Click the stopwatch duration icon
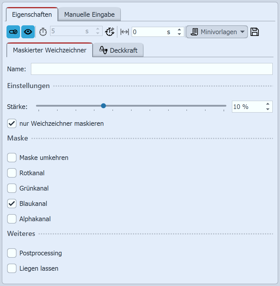 pyautogui.click(x=43, y=32)
